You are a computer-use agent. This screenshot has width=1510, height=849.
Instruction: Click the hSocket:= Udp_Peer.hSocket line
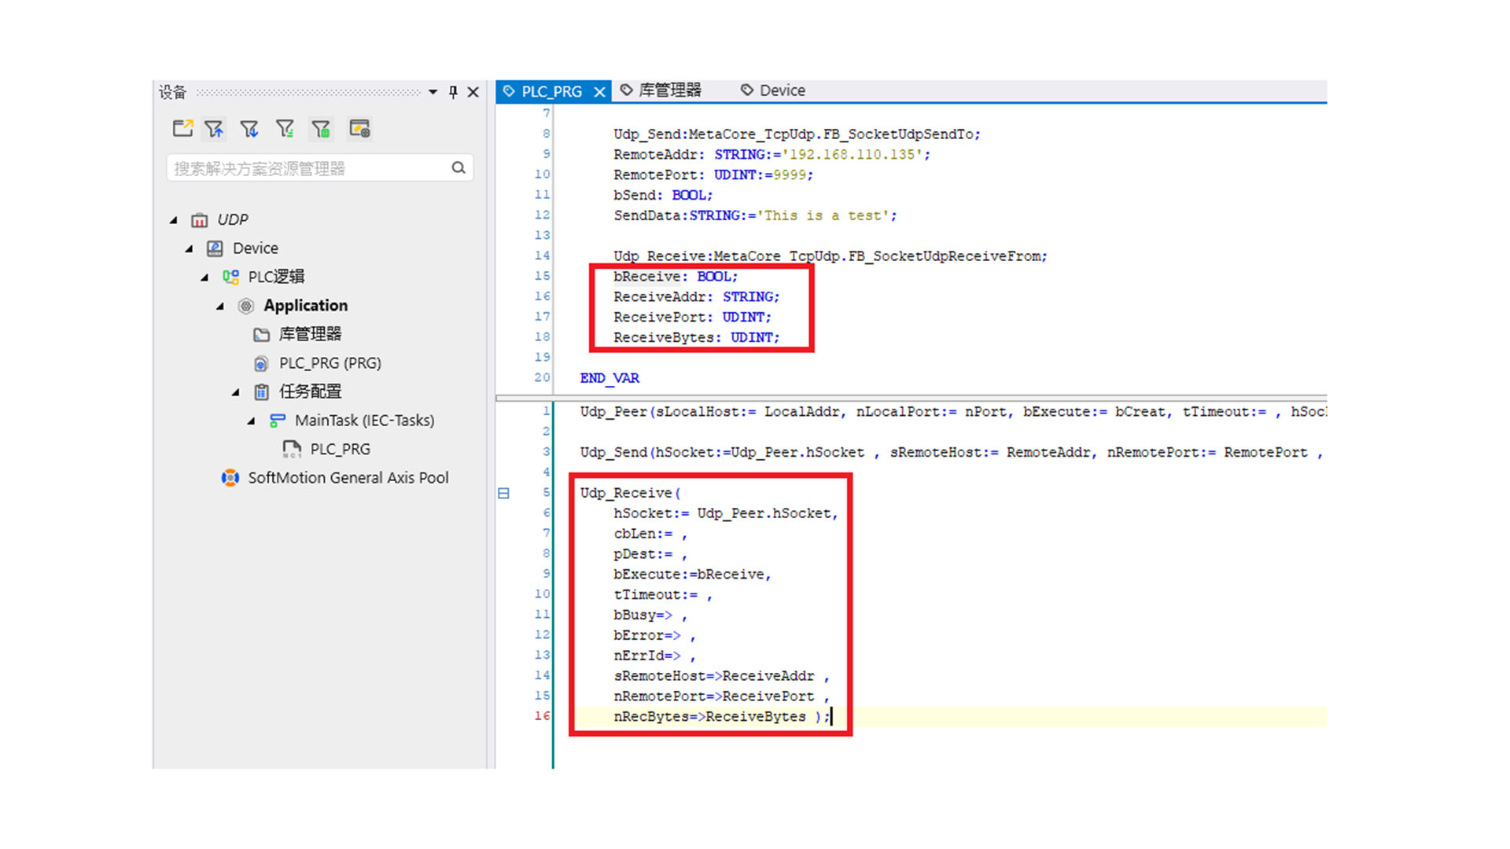click(x=725, y=513)
